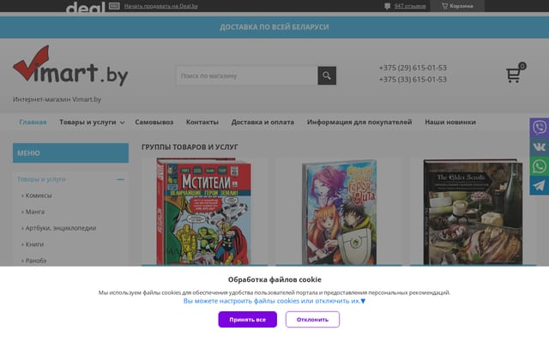Screen dimensions: 549x343
Task: Open Viber contact icon
Action: point(540,128)
